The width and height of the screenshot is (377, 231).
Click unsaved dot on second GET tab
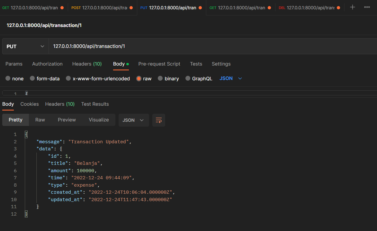269,8
